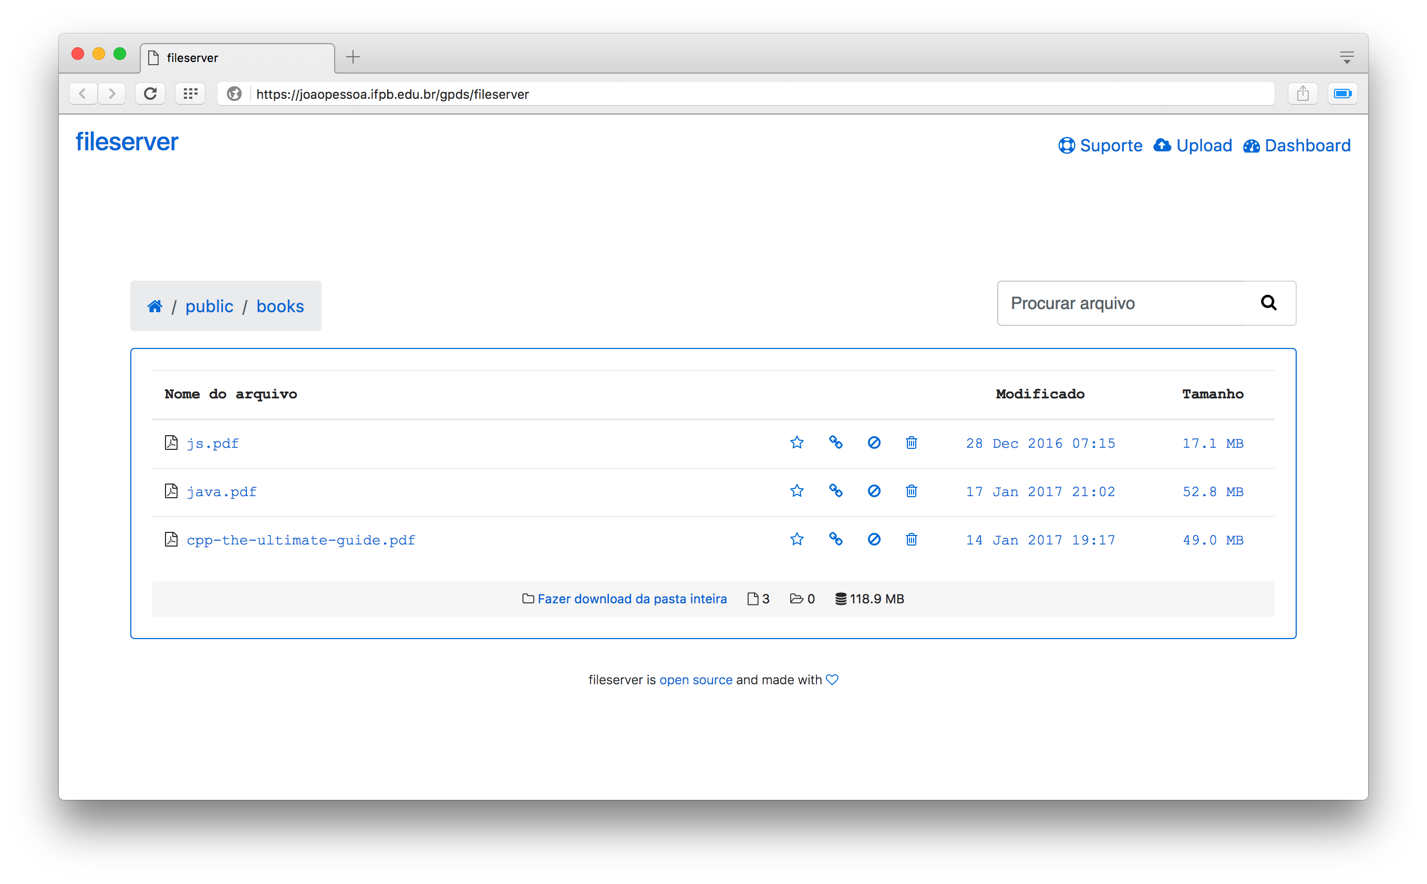The width and height of the screenshot is (1427, 884).
Task: Star the java.pdf file
Action: point(797,491)
